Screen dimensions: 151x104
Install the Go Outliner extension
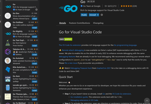35,28
